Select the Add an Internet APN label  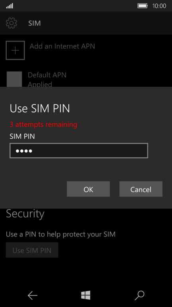[62, 46]
